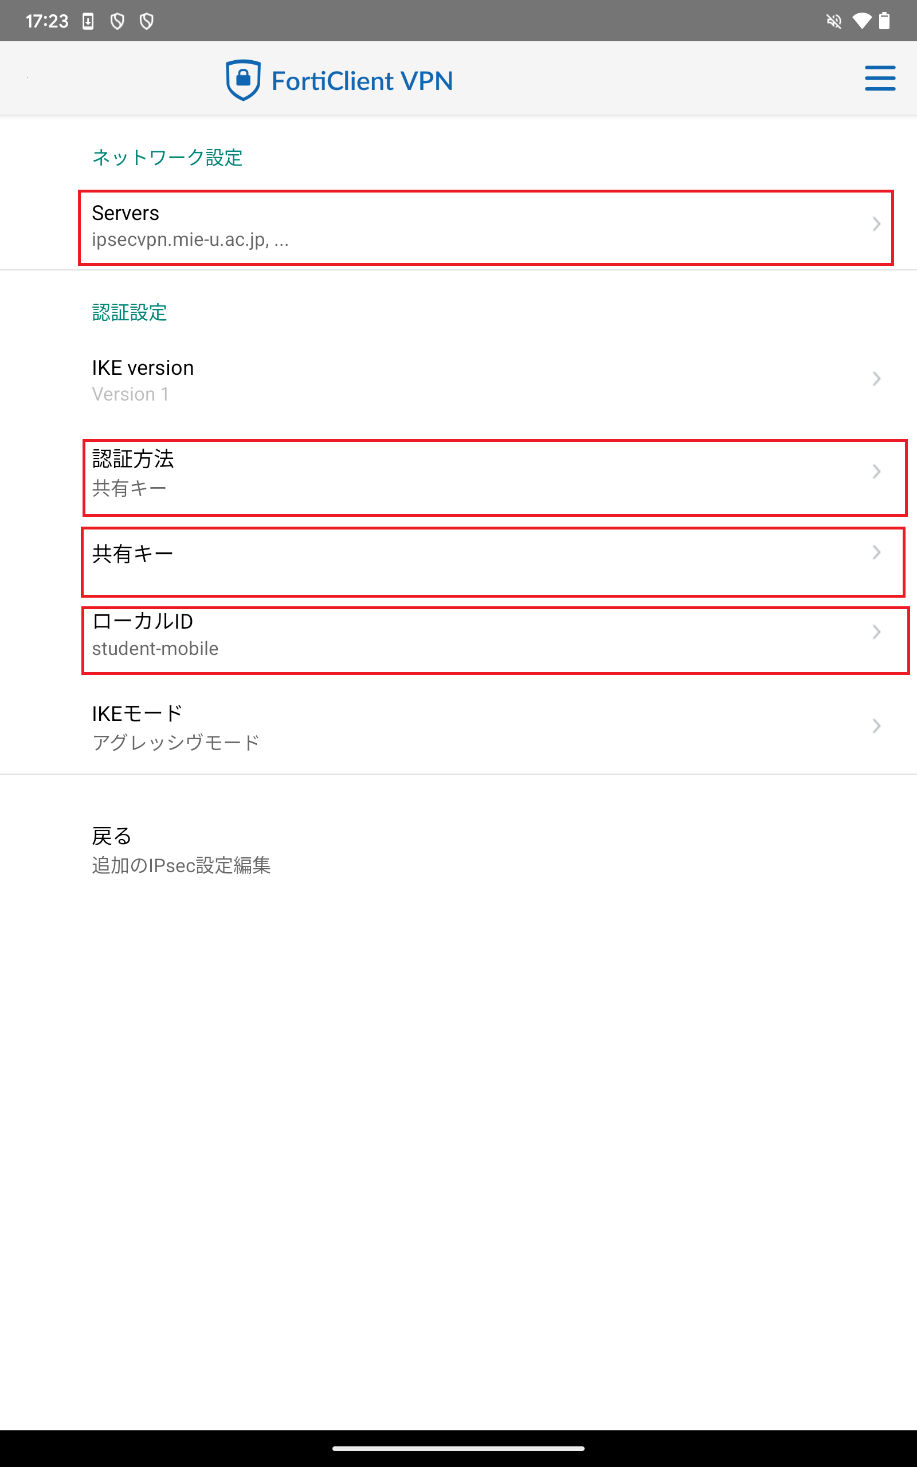Edit the ローカルID student-mobile value

pos(155,649)
